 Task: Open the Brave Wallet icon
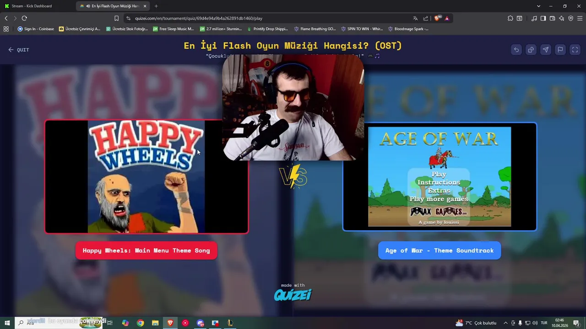(552, 18)
